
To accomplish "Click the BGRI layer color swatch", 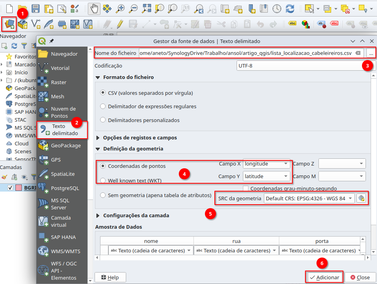I will click(x=19, y=188).
